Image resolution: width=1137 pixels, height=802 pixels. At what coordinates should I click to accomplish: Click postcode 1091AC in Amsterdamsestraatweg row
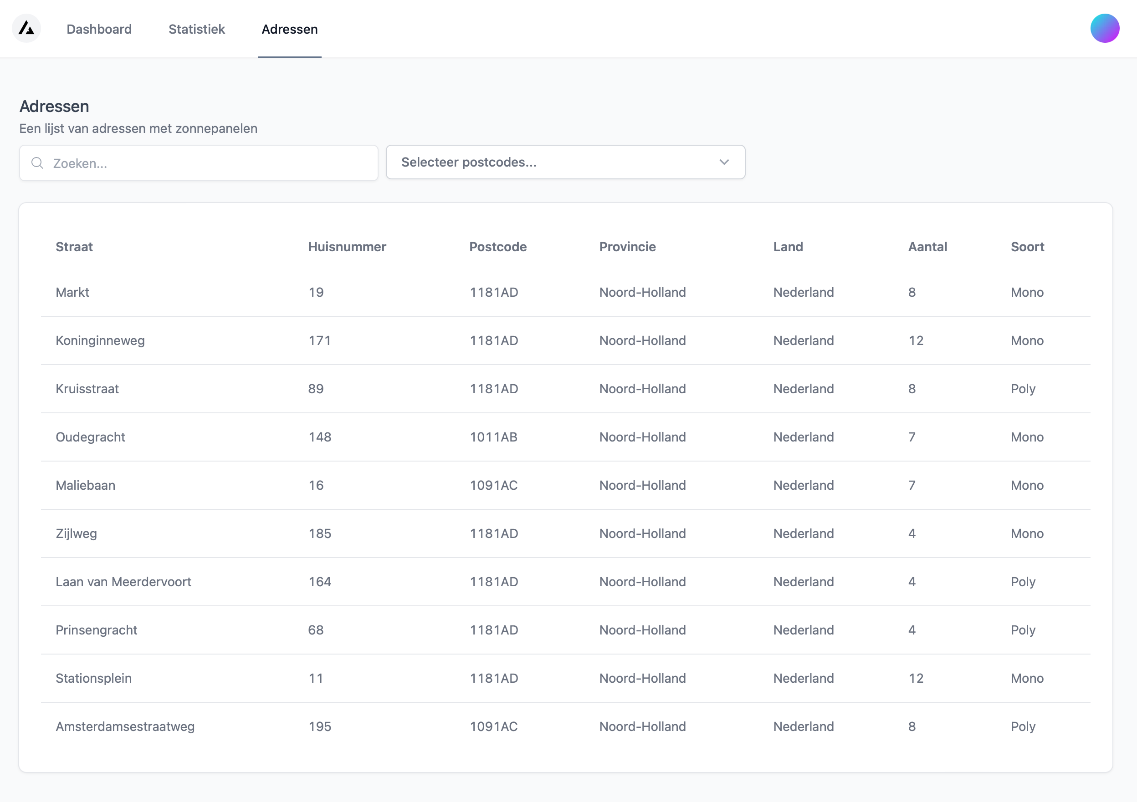click(493, 727)
